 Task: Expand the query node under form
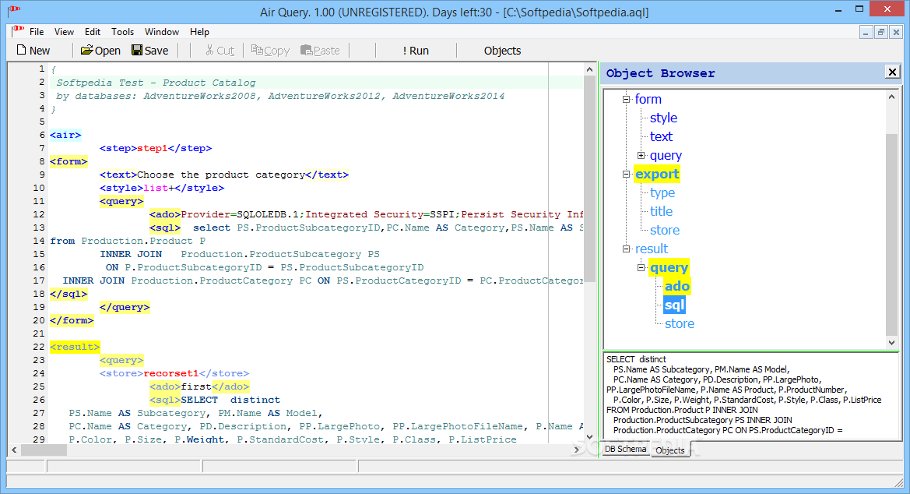(641, 155)
